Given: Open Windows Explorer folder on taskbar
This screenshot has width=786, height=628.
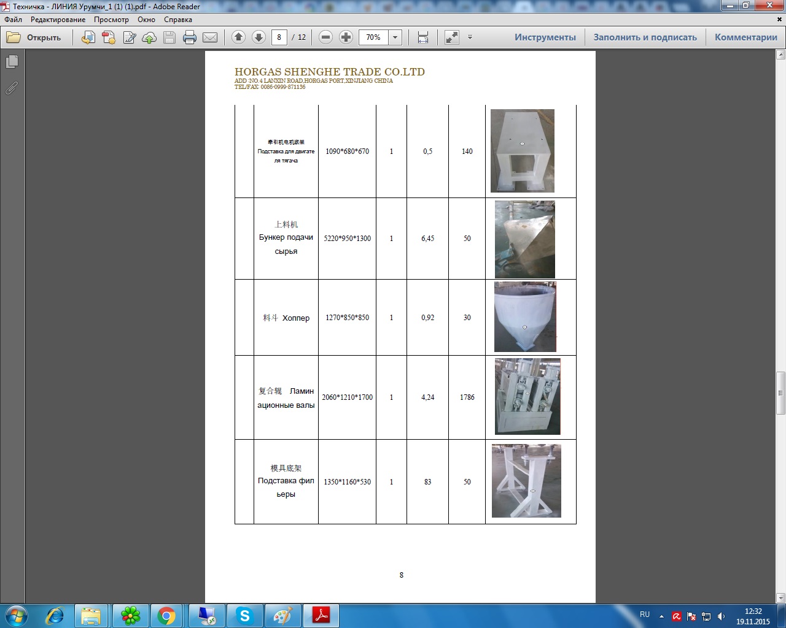Looking at the screenshot, I should click(x=91, y=616).
